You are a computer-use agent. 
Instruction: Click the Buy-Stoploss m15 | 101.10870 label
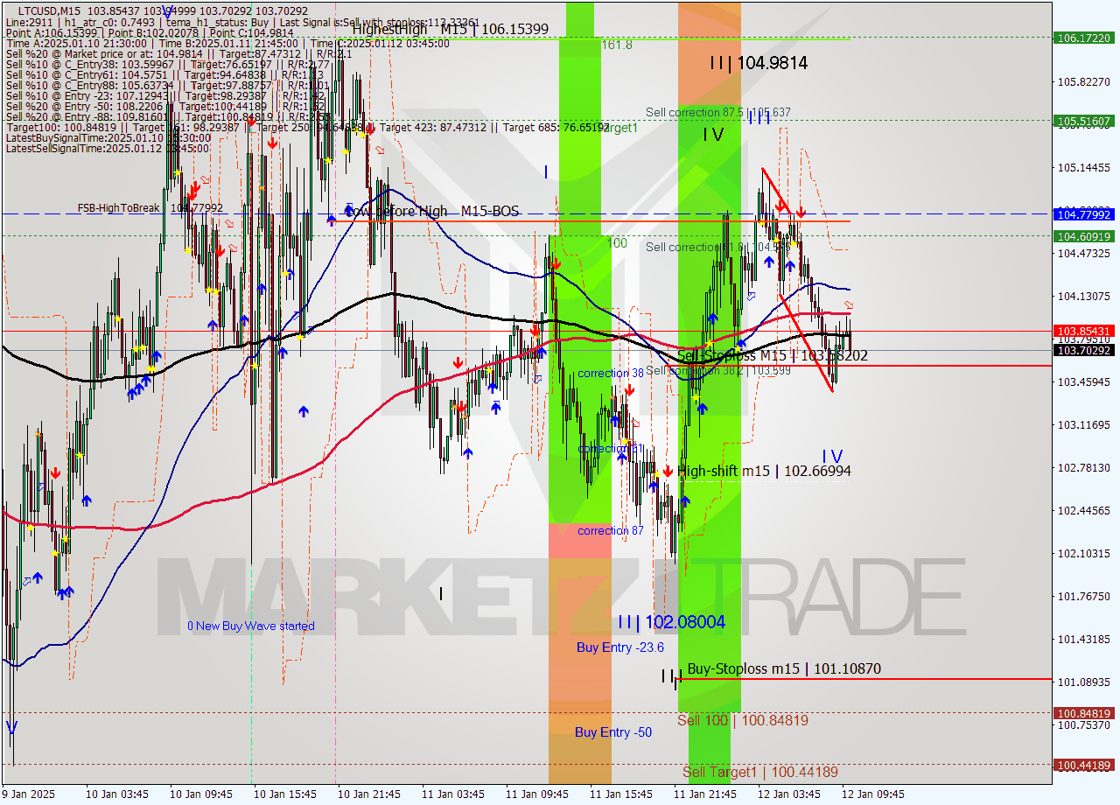784,668
